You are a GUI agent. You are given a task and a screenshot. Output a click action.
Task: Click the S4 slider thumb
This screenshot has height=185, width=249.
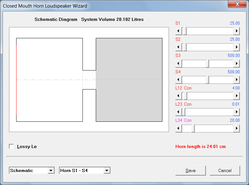[x=207, y=80]
